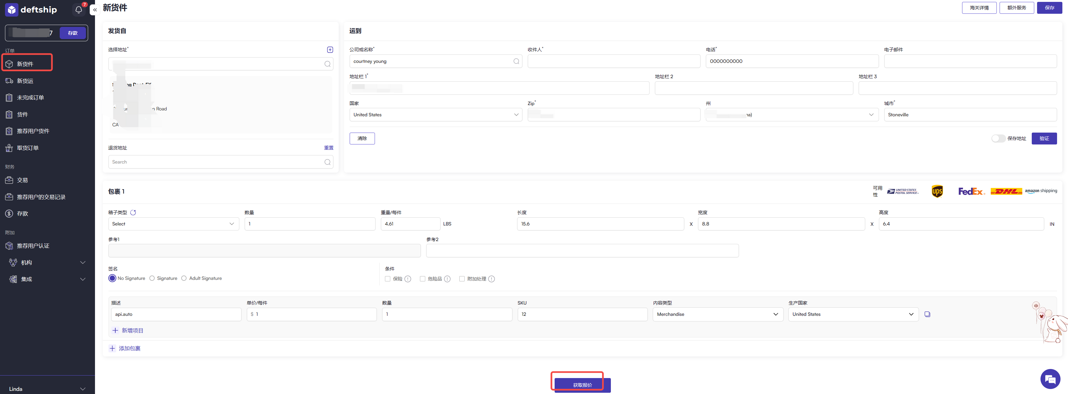1068x394 pixels.
Task: Open the 国家 United States dropdown
Action: tap(436, 115)
